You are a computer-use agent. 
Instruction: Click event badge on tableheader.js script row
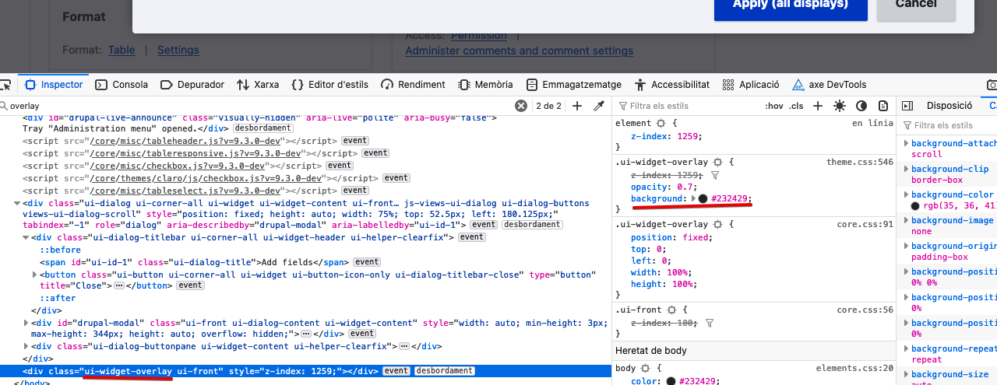point(355,141)
